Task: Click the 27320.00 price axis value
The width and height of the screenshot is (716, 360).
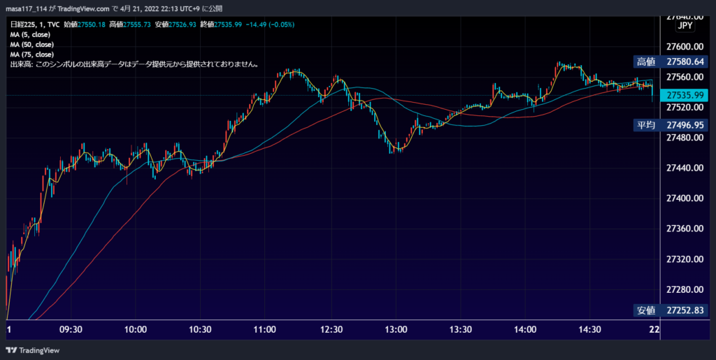Action: coord(685,259)
